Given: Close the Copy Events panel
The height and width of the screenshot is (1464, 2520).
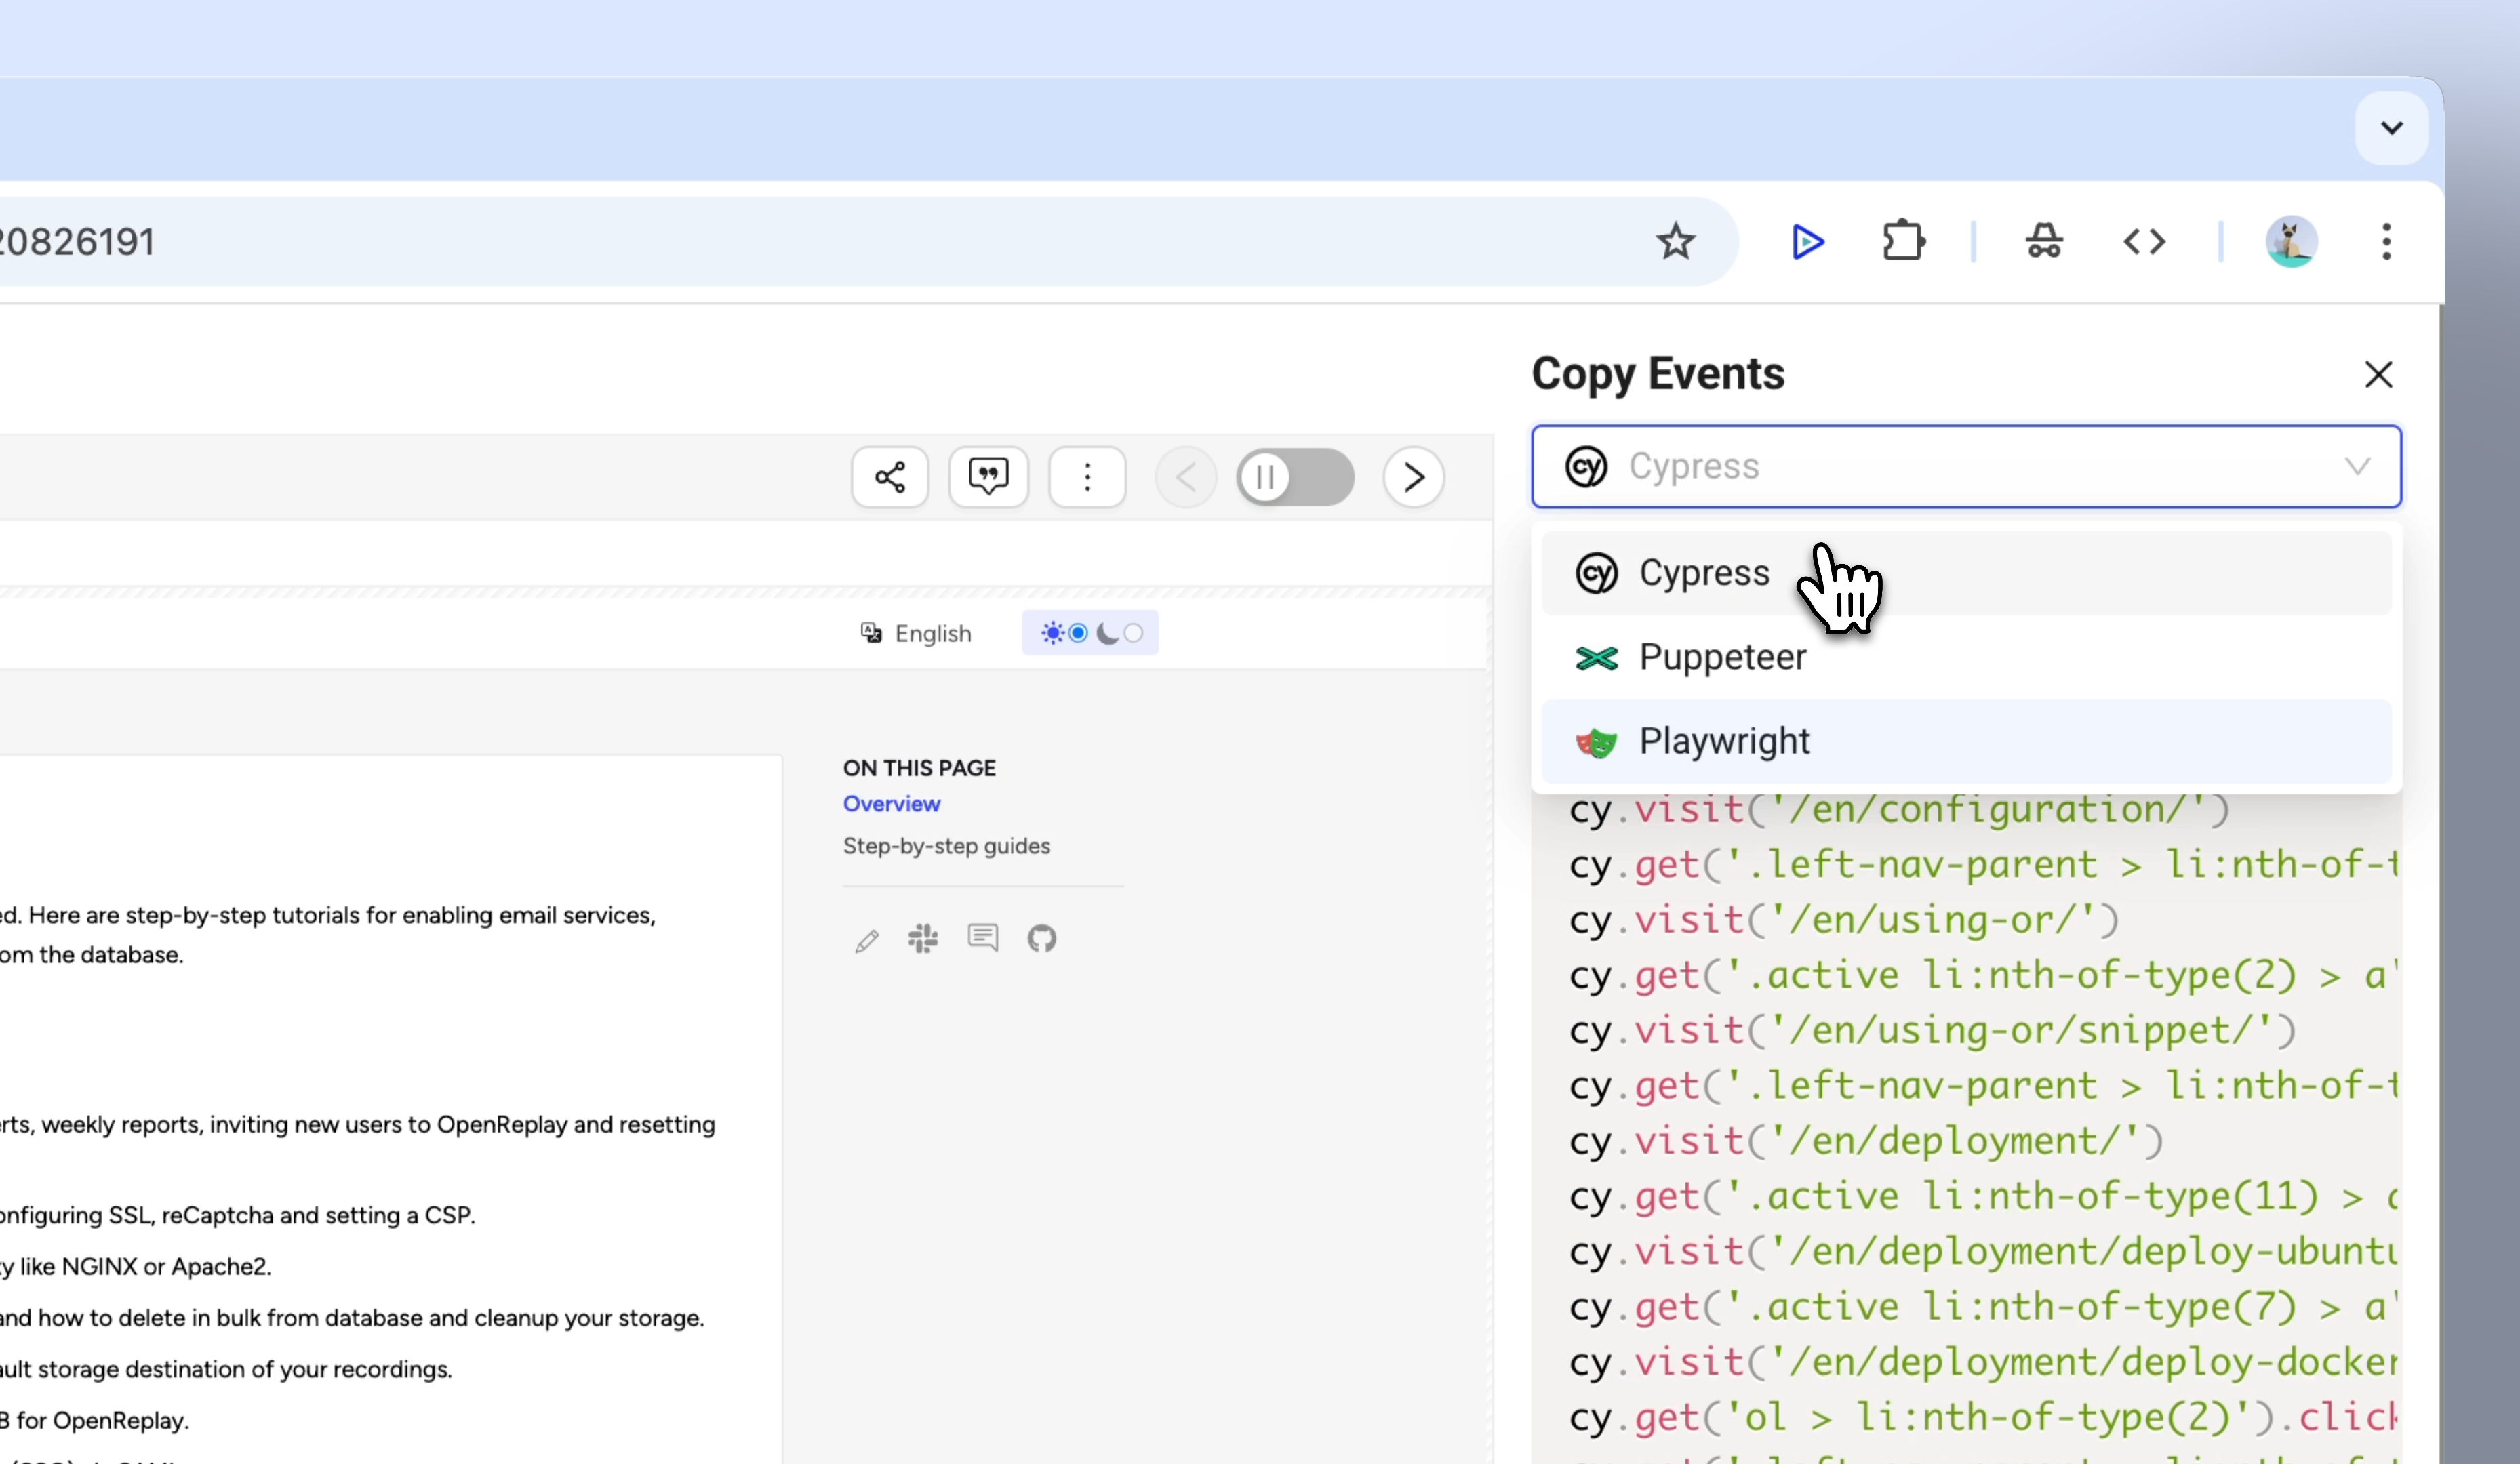Looking at the screenshot, I should (x=2378, y=374).
